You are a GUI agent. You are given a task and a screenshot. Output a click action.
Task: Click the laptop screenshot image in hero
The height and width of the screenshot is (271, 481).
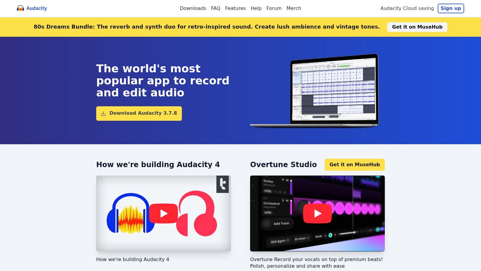pos(314,91)
